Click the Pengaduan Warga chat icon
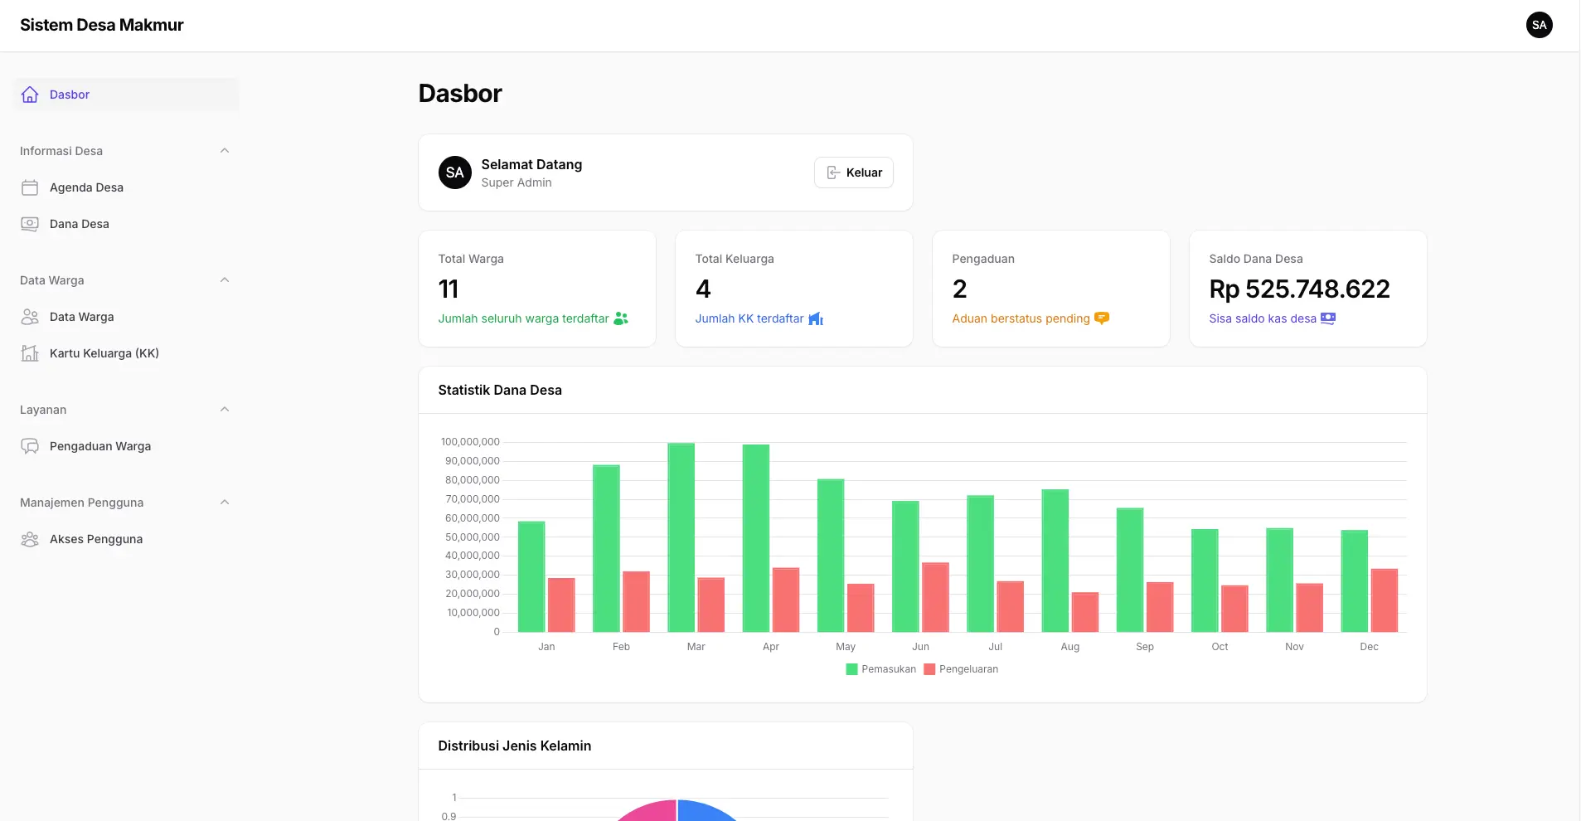1581x821 pixels. (30, 446)
